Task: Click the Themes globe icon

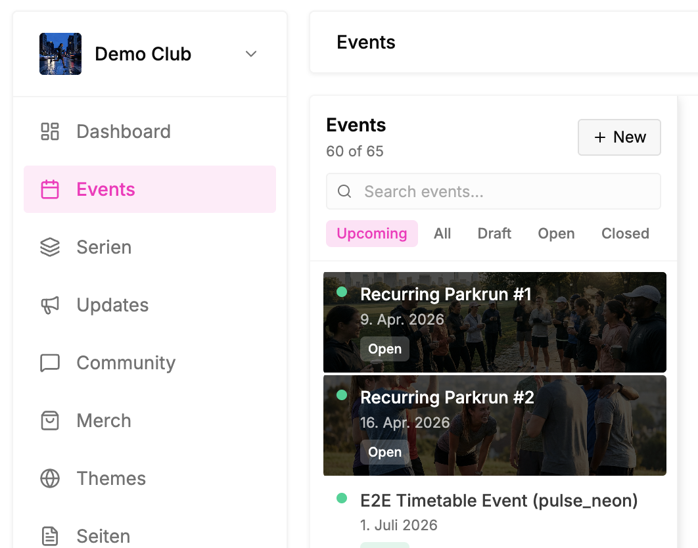Action: [50, 478]
